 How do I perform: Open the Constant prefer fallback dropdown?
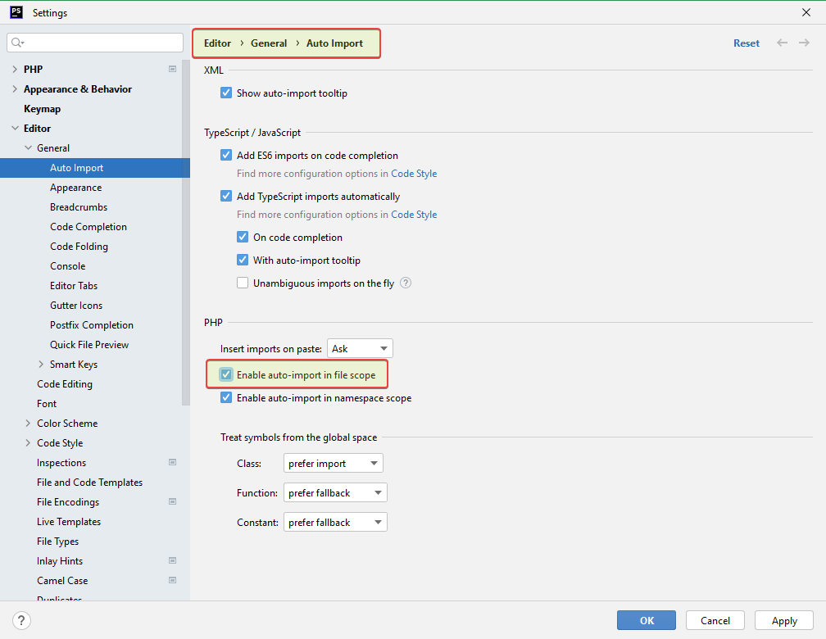coord(335,523)
